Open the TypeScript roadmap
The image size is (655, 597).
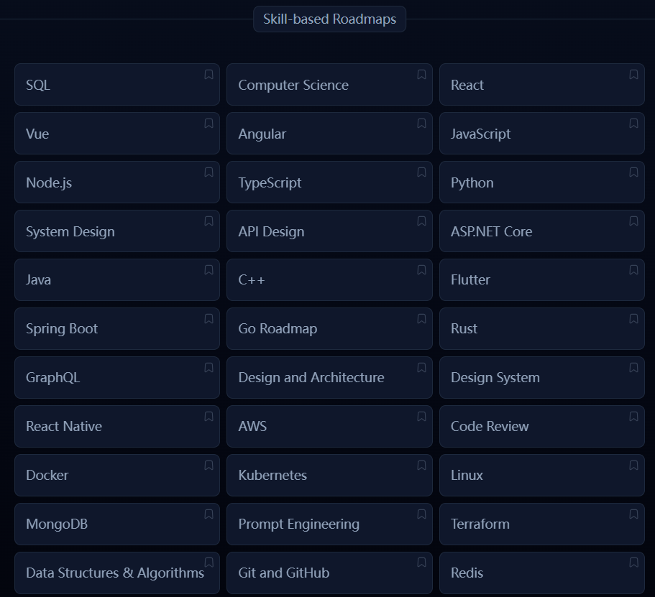pos(329,182)
